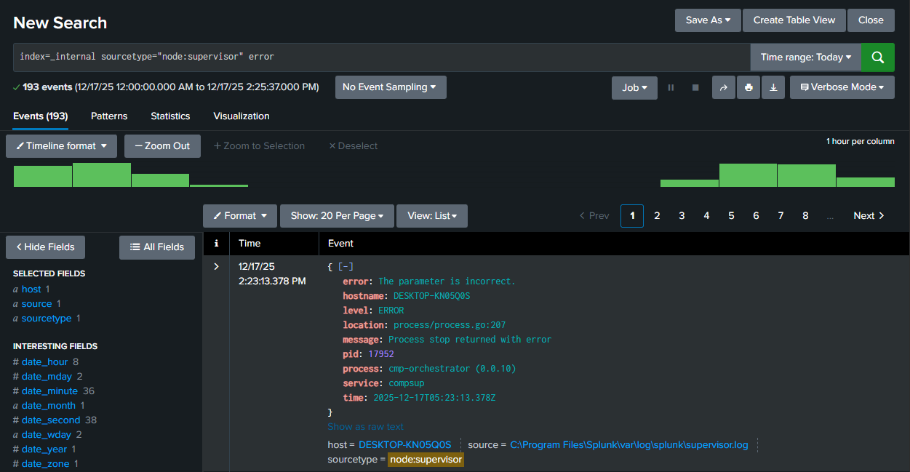Go to results page 7
Image resolution: width=910 pixels, height=472 pixels.
click(x=781, y=216)
